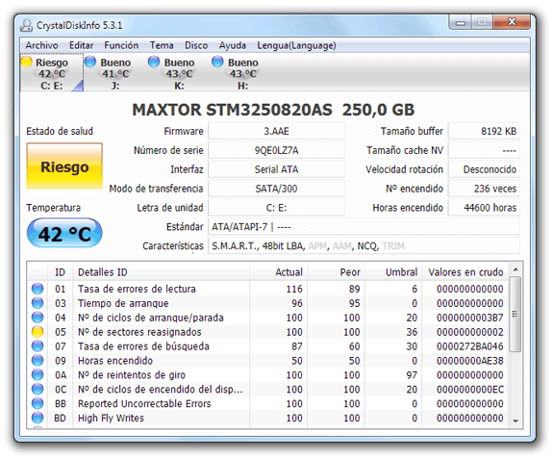Click the Umbral column header
Viewport: 553px width, 459px height.
tap(393, 272)
